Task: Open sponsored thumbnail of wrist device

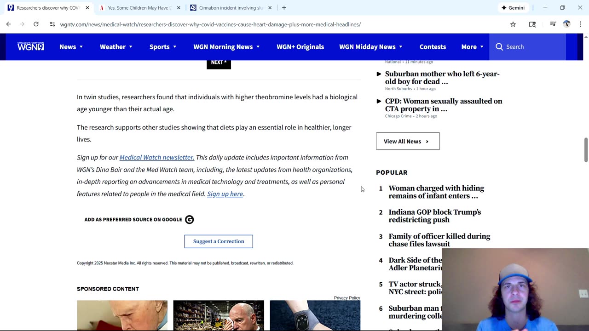Action: coord(315,315)
